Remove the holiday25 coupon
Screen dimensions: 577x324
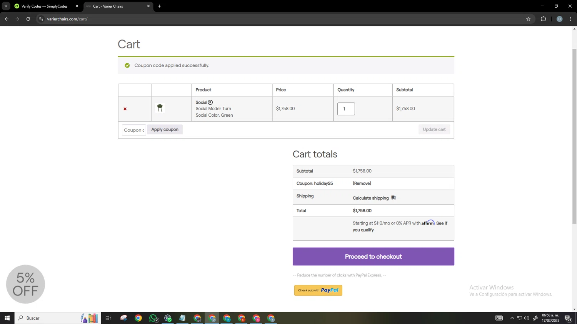pos(362,183)
